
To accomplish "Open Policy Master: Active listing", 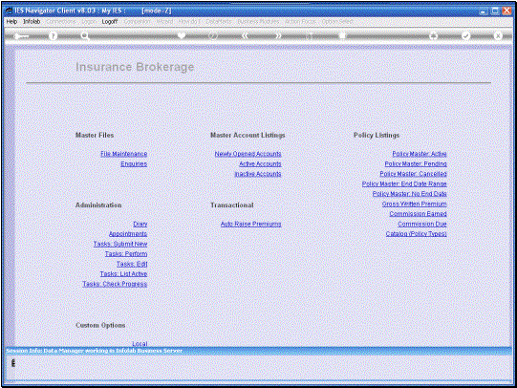I will (x=420, y=154).
